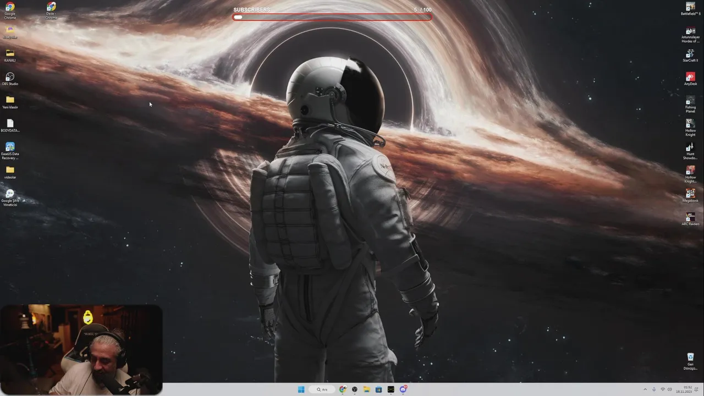Image resolution: width=704 pixels, height=396 pixels.
Task: Click the microphone tray icon
Action: 654,389
